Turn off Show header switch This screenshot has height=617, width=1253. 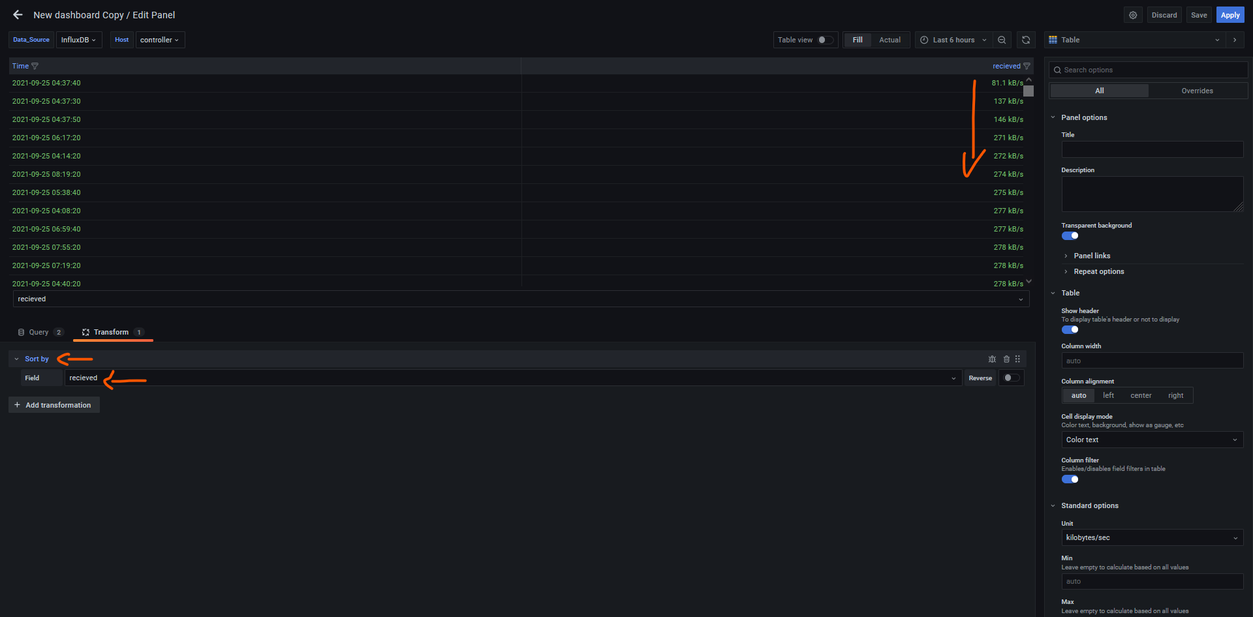coord(1070,329)
